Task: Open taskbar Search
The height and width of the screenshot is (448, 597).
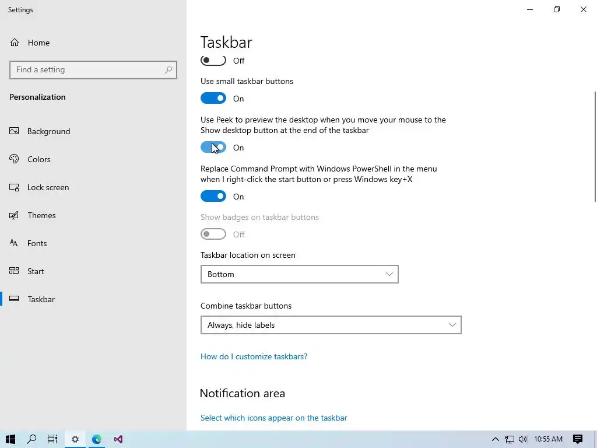Action: [x=31, y=439]
